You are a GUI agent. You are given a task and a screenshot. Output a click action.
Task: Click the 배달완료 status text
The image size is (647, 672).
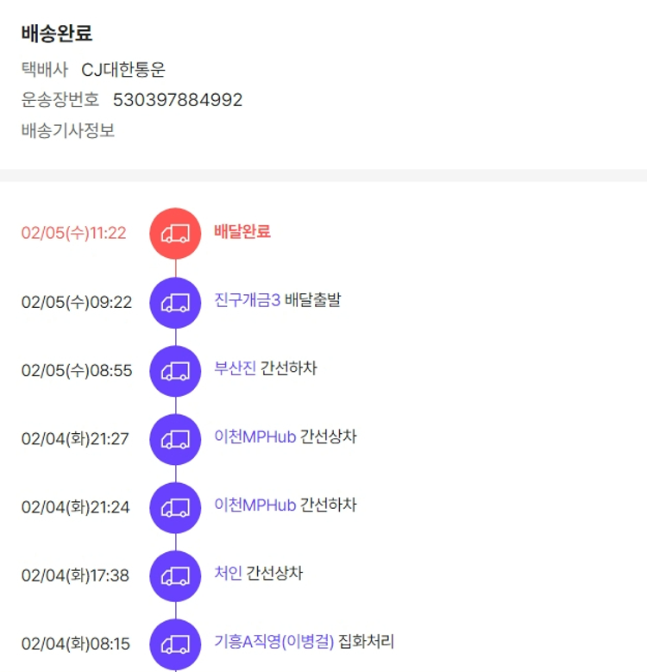tap(242, 231)
